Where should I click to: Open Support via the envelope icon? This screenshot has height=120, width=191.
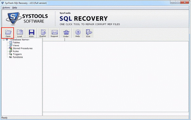pos(54,33)
